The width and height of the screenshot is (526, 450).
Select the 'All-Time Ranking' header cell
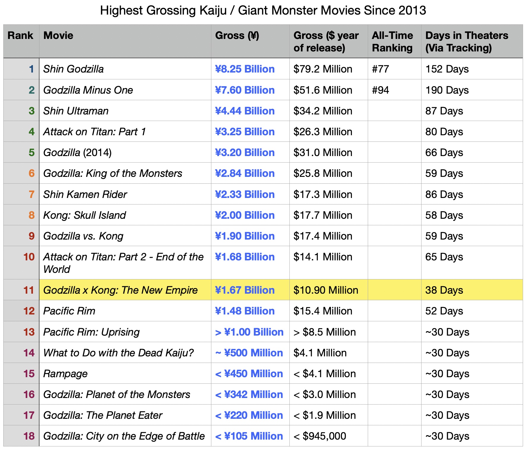(x=395, y=41)
